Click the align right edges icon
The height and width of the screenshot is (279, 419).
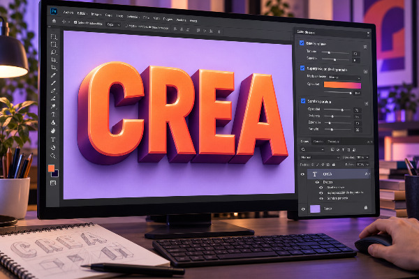[x=188, y=29]
